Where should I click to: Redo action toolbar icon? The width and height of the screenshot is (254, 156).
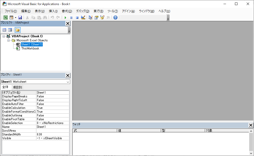coord(58,18)
